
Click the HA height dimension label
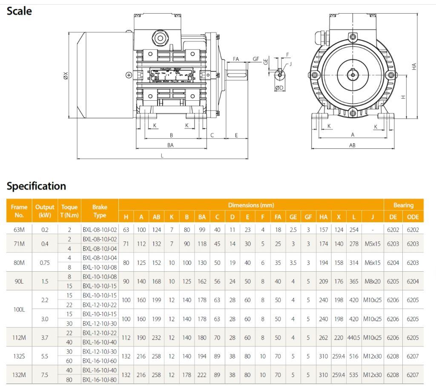point(414,66)
